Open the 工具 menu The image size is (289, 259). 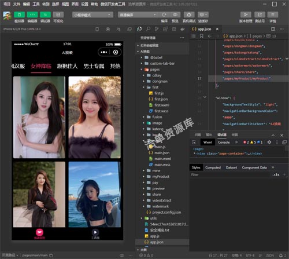[36, 4]
